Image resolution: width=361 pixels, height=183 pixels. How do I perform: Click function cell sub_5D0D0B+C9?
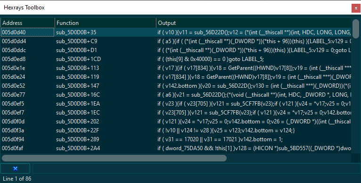[77, 41]
